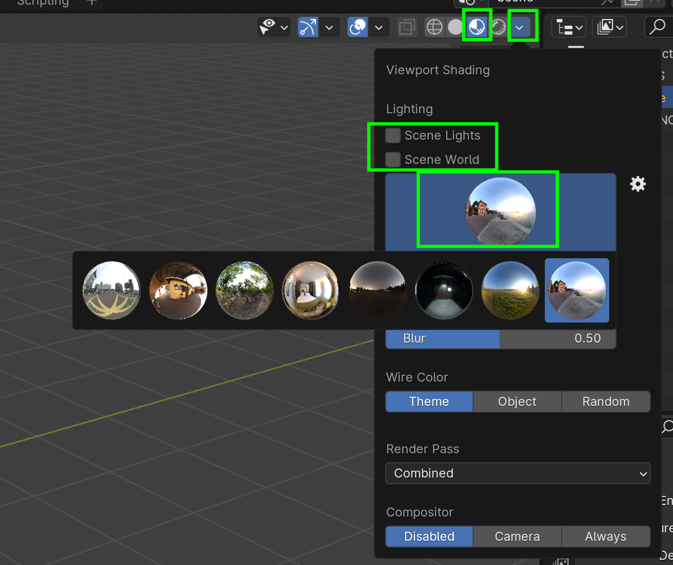Toggle viewport overlays button
The image size is (673, 565).
[x=358, y=27]
